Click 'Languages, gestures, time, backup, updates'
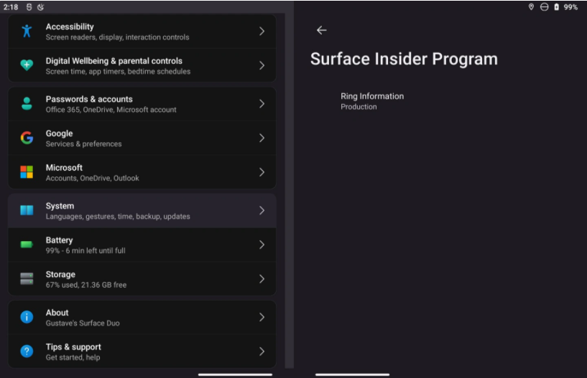The image size is (587, 378). tap(118, 217)
